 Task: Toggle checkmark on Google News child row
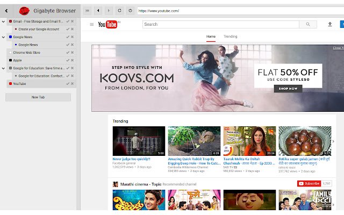[68, 45]
